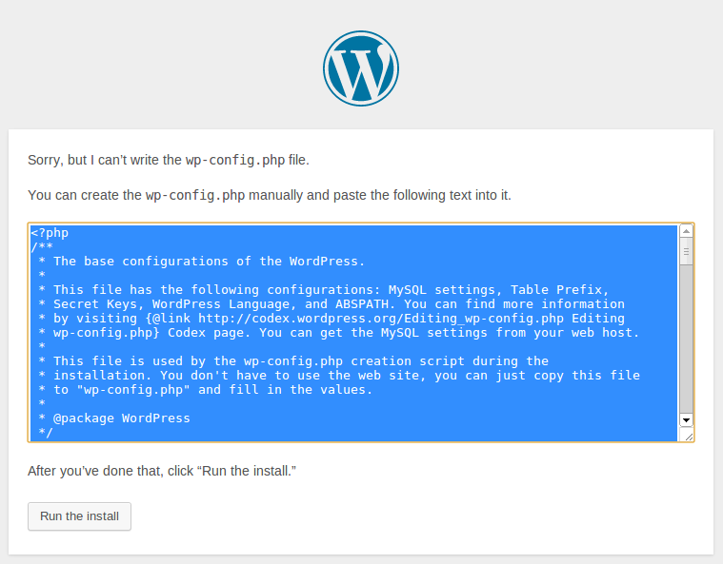Click the opening /** comment line
Viewport: 723px width, 564px height.
click(x=42, y=247)
